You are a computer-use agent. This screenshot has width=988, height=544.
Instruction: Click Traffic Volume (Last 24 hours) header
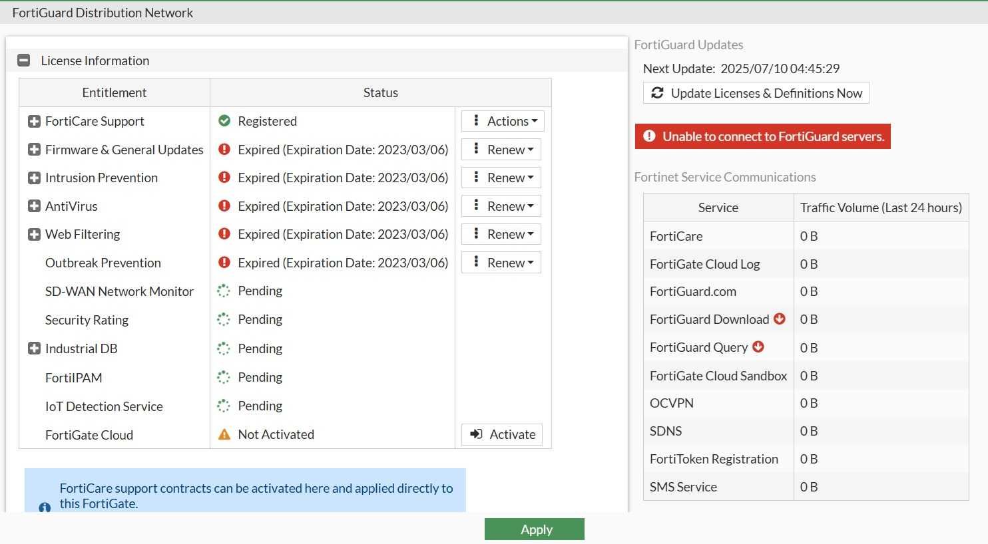[x=881, y=207]
